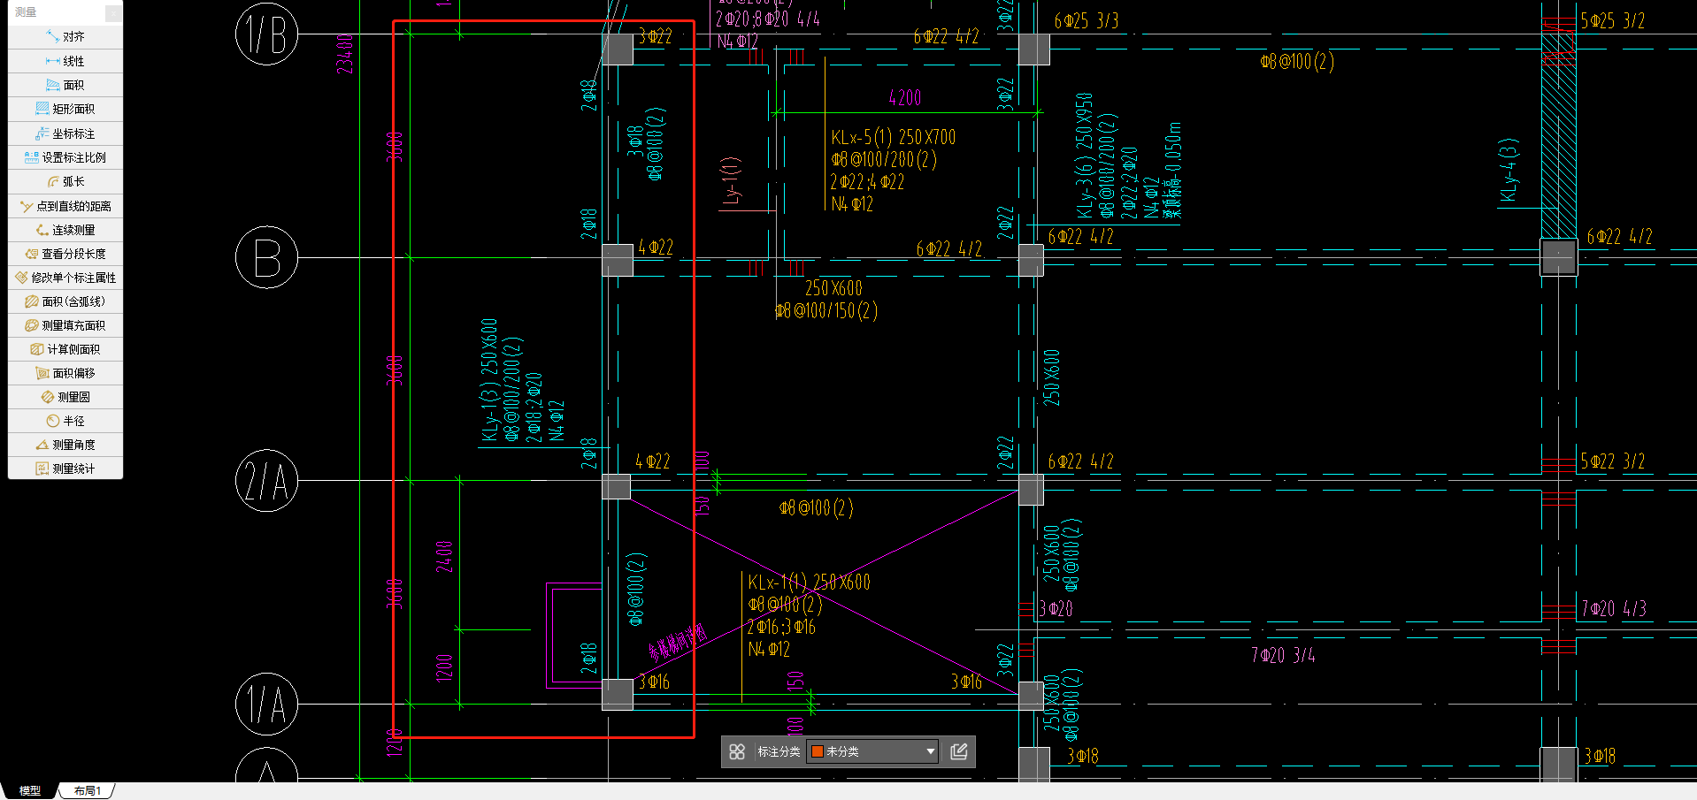Image resolution: width=1697 pixels, height=800 pixels.
Task: Start the 连续测量 continuous measurement tool
Action: [x=65, y=230]
